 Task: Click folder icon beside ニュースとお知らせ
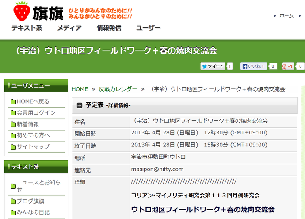tap(13, 186)
